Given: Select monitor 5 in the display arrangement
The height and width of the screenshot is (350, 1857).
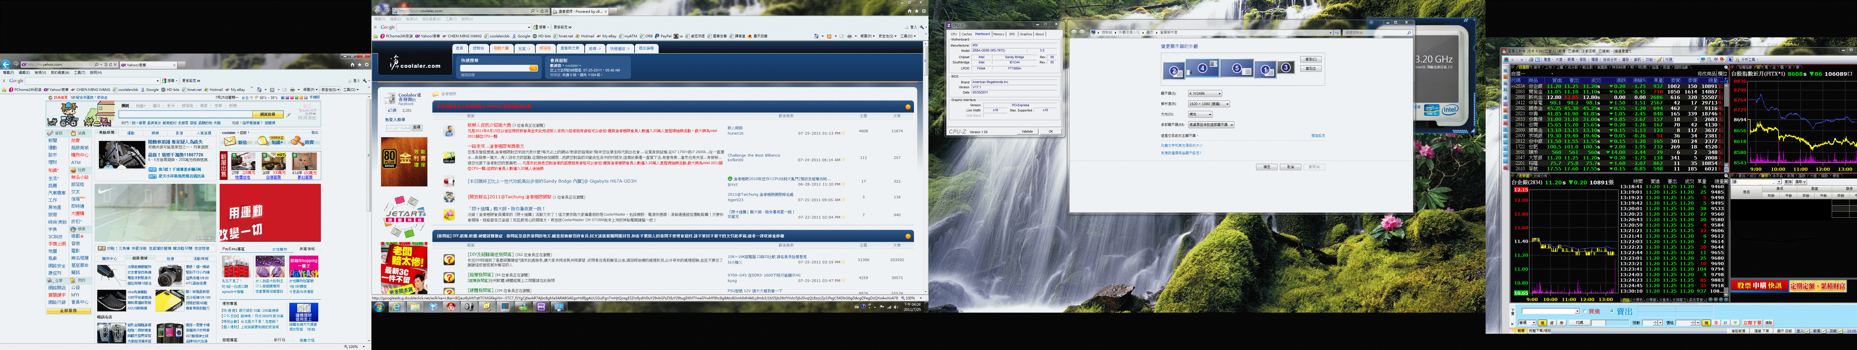Looking at the screenshot, I should pos(1236,68).
